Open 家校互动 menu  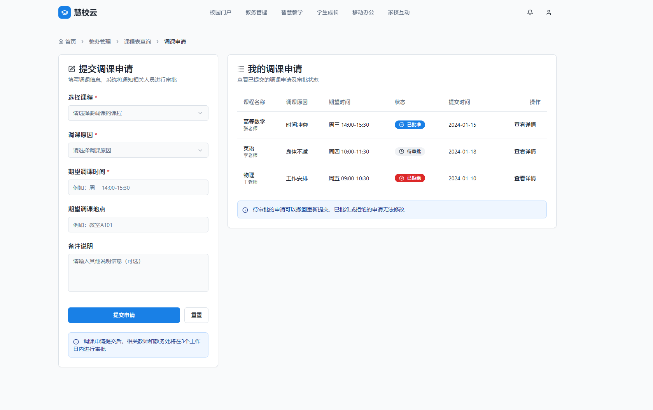(399, 12)
